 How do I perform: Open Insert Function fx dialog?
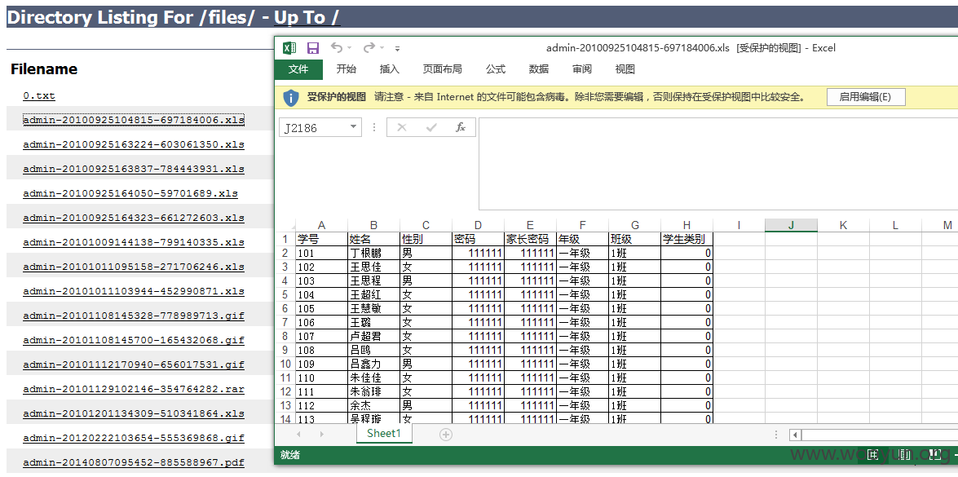(461, 127)
